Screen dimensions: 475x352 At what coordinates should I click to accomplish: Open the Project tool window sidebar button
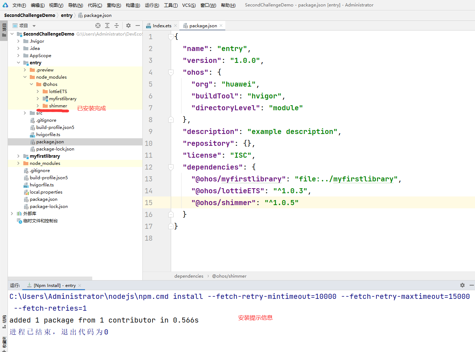point(4,30)
